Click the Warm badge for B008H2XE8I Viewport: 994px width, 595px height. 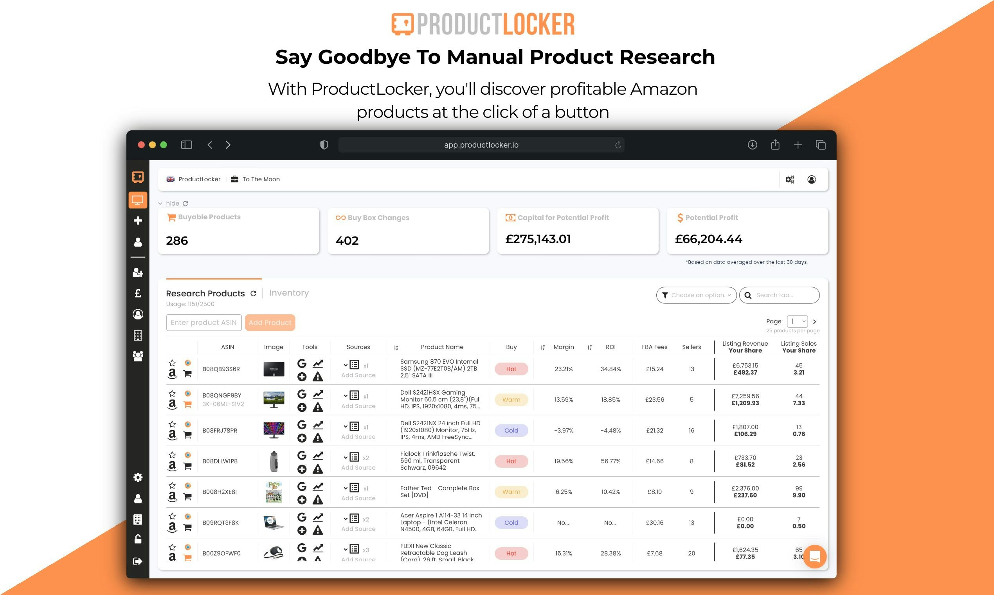(511, 492)
